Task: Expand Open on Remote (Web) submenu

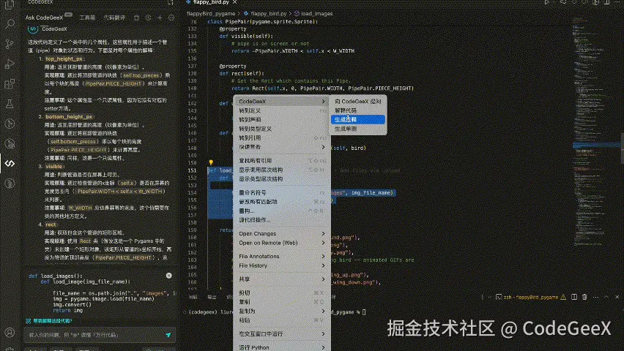Action: (x=282, y=243)
